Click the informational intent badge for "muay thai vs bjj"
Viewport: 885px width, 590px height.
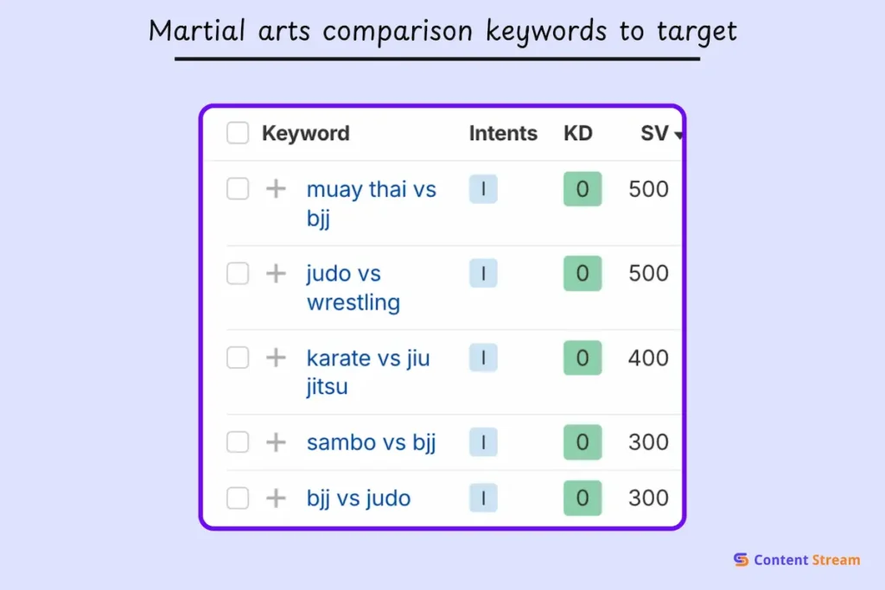[x=483, y=189]
